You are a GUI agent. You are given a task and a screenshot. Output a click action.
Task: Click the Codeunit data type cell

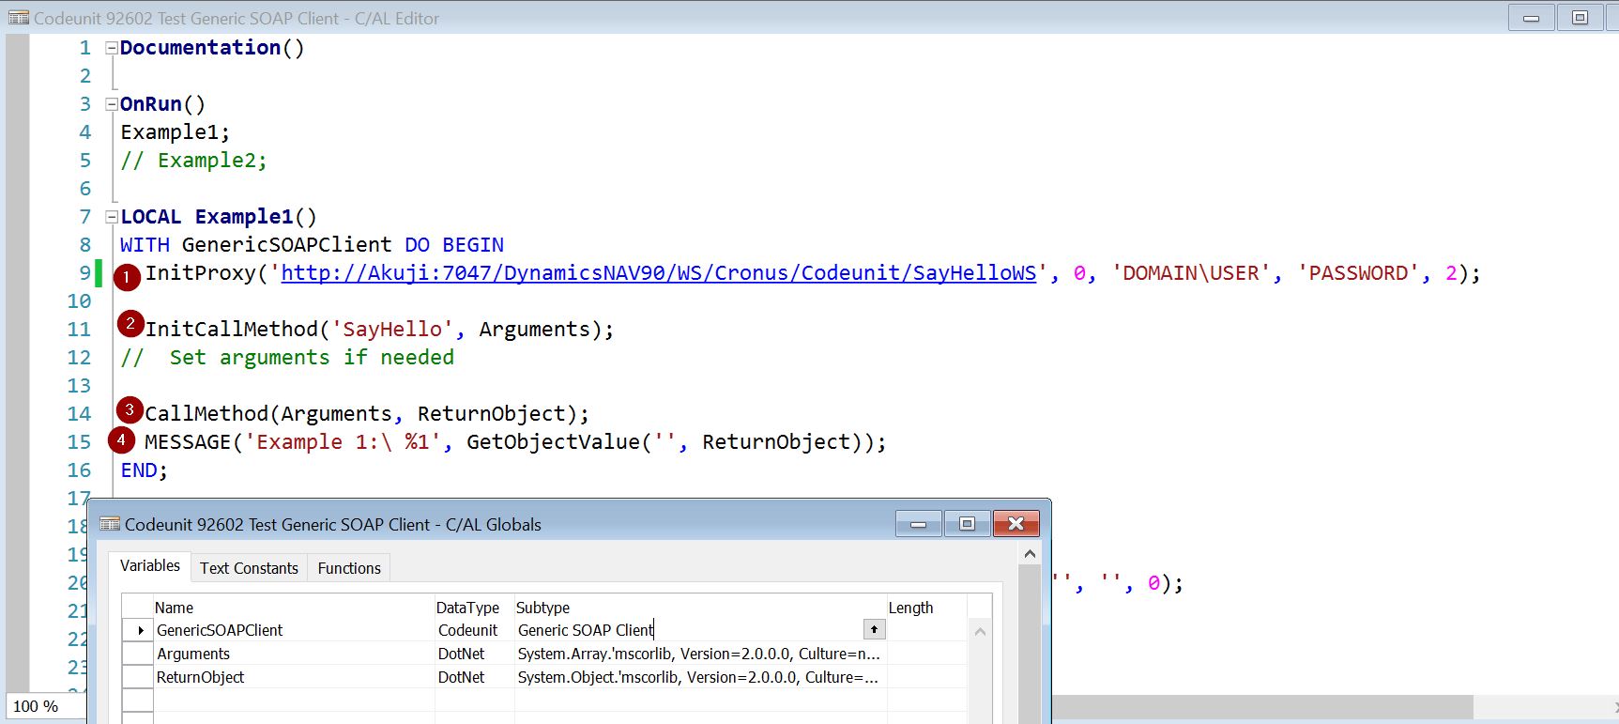pyautogui.click(x=474, y=630)
